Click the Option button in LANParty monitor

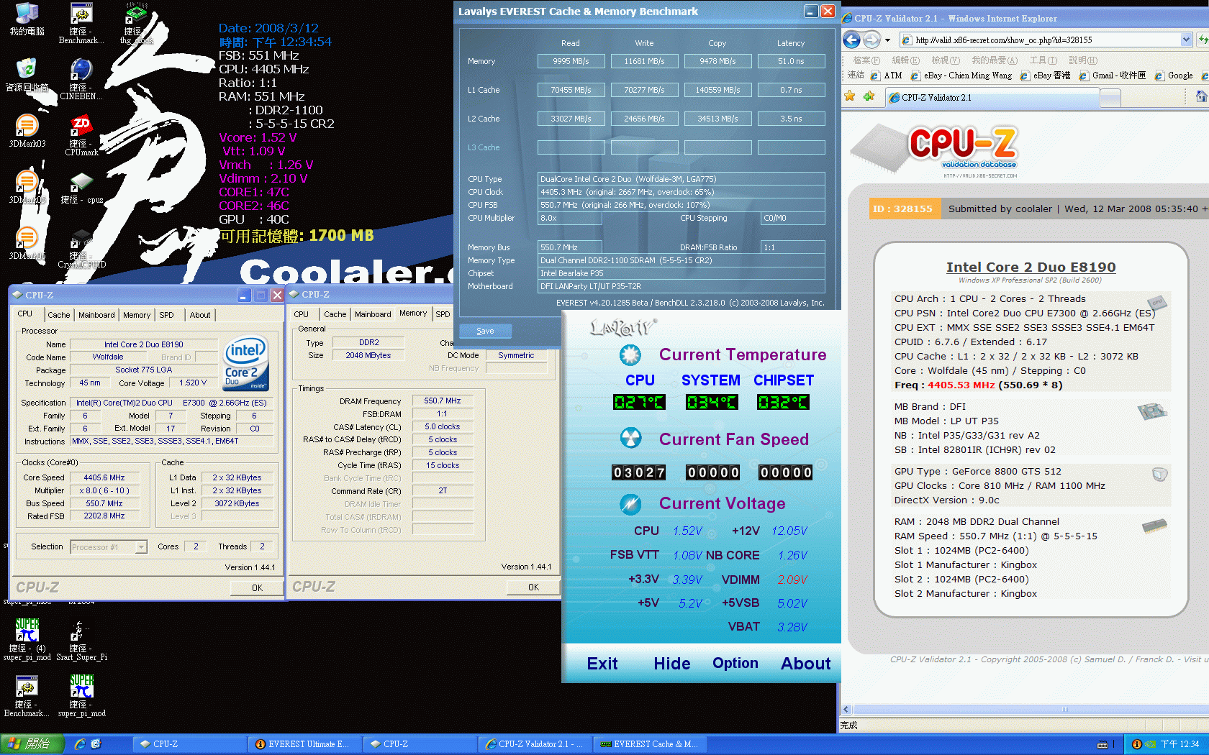pos(735,663)
